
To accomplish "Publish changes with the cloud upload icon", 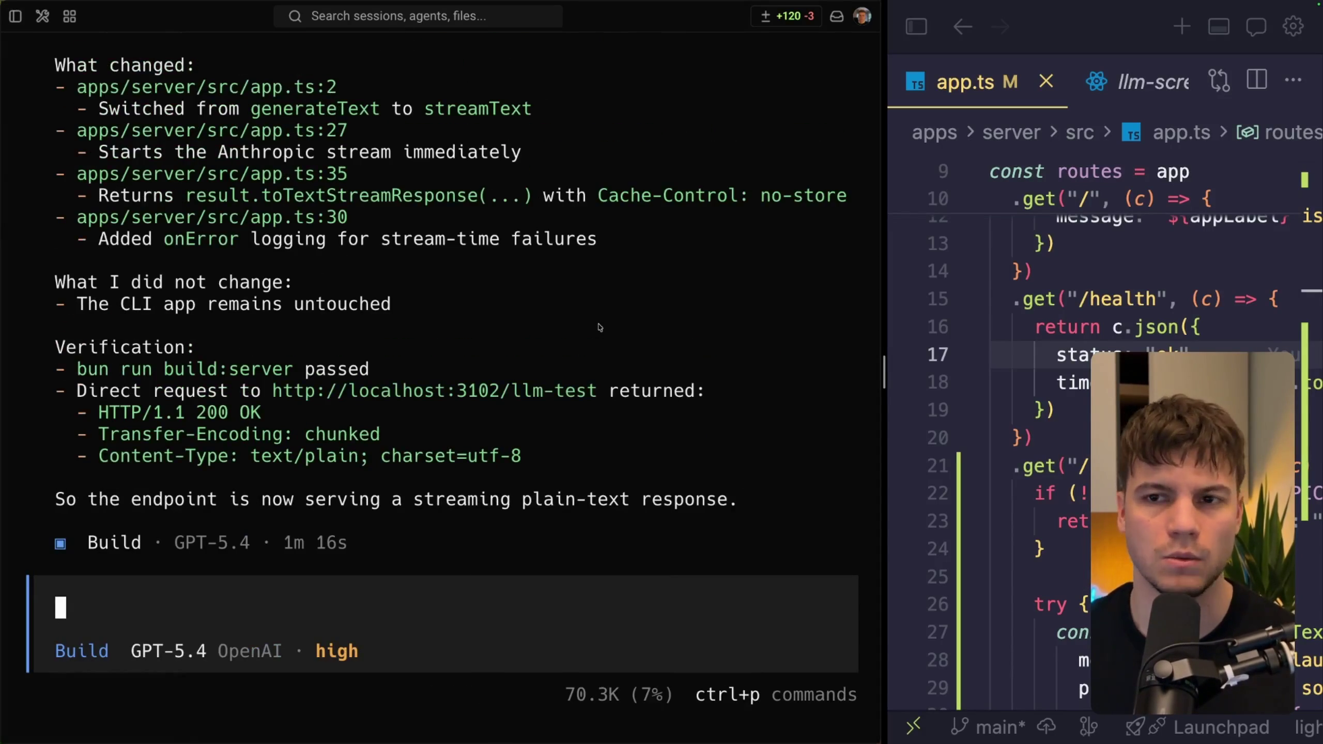I will coord(1047,727).
